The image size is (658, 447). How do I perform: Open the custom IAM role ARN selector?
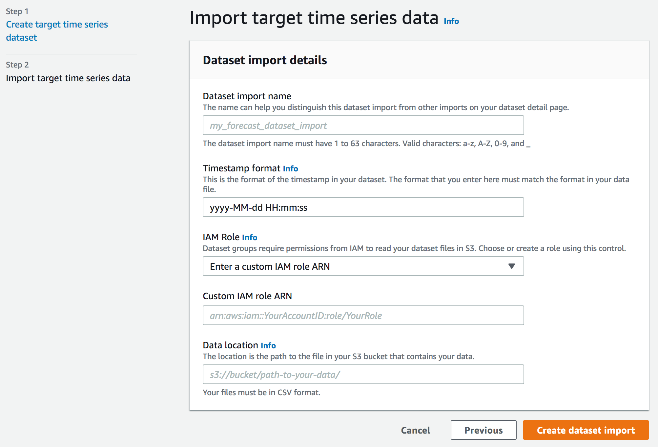pyautogui.click(x=363, y=266)
